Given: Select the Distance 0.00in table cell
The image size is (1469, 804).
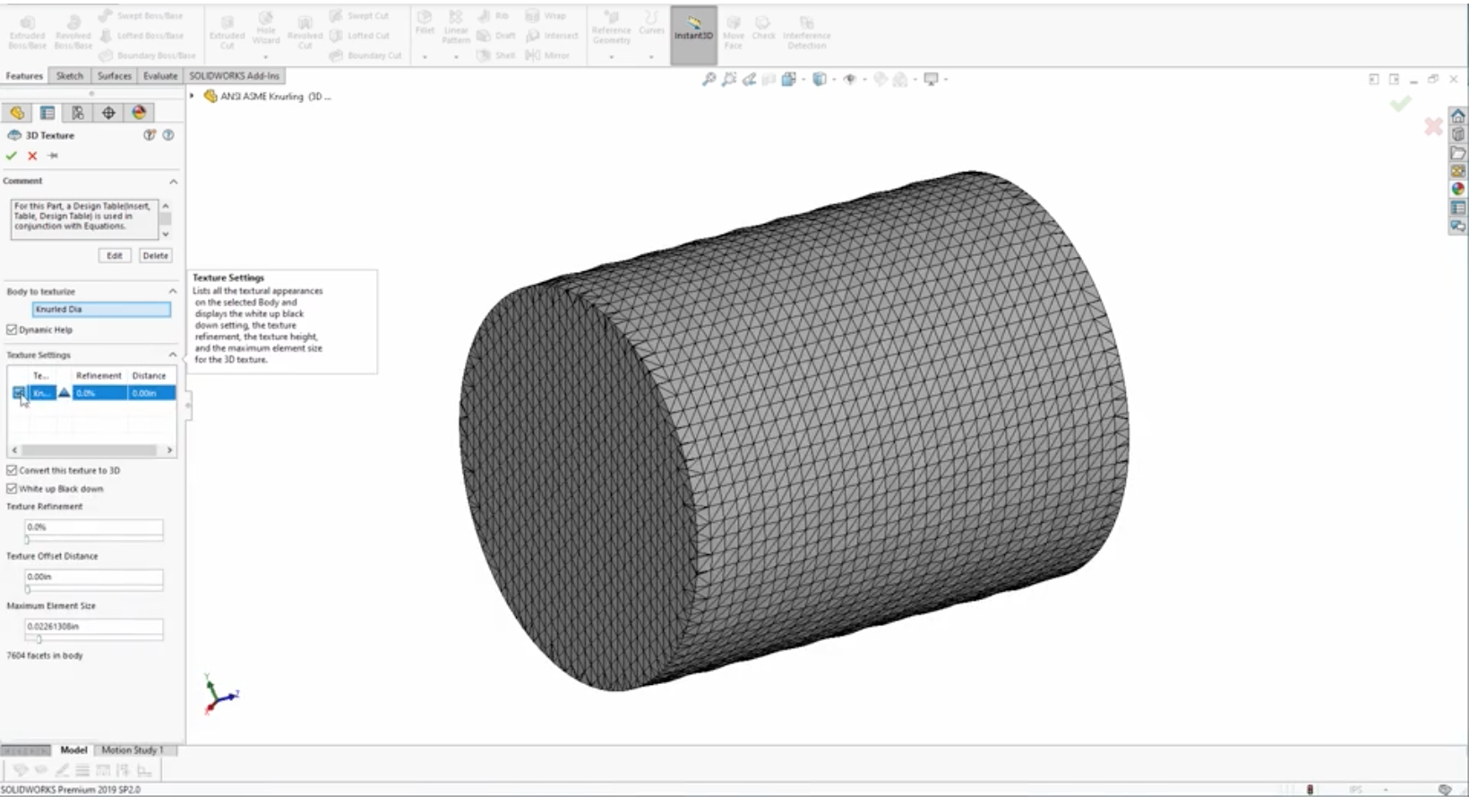Looking at the screenshot, I should point(151,393).
